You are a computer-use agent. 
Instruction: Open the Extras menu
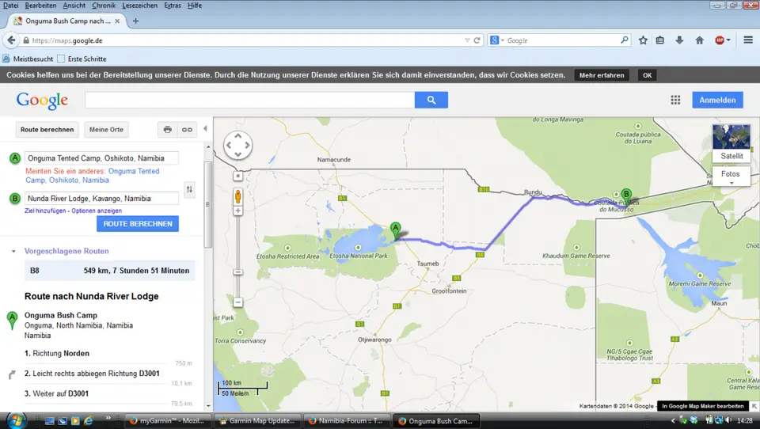coord(172,6)
